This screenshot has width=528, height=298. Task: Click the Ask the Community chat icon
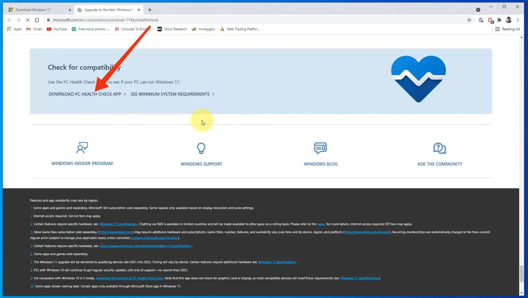(x=440, y=148)
